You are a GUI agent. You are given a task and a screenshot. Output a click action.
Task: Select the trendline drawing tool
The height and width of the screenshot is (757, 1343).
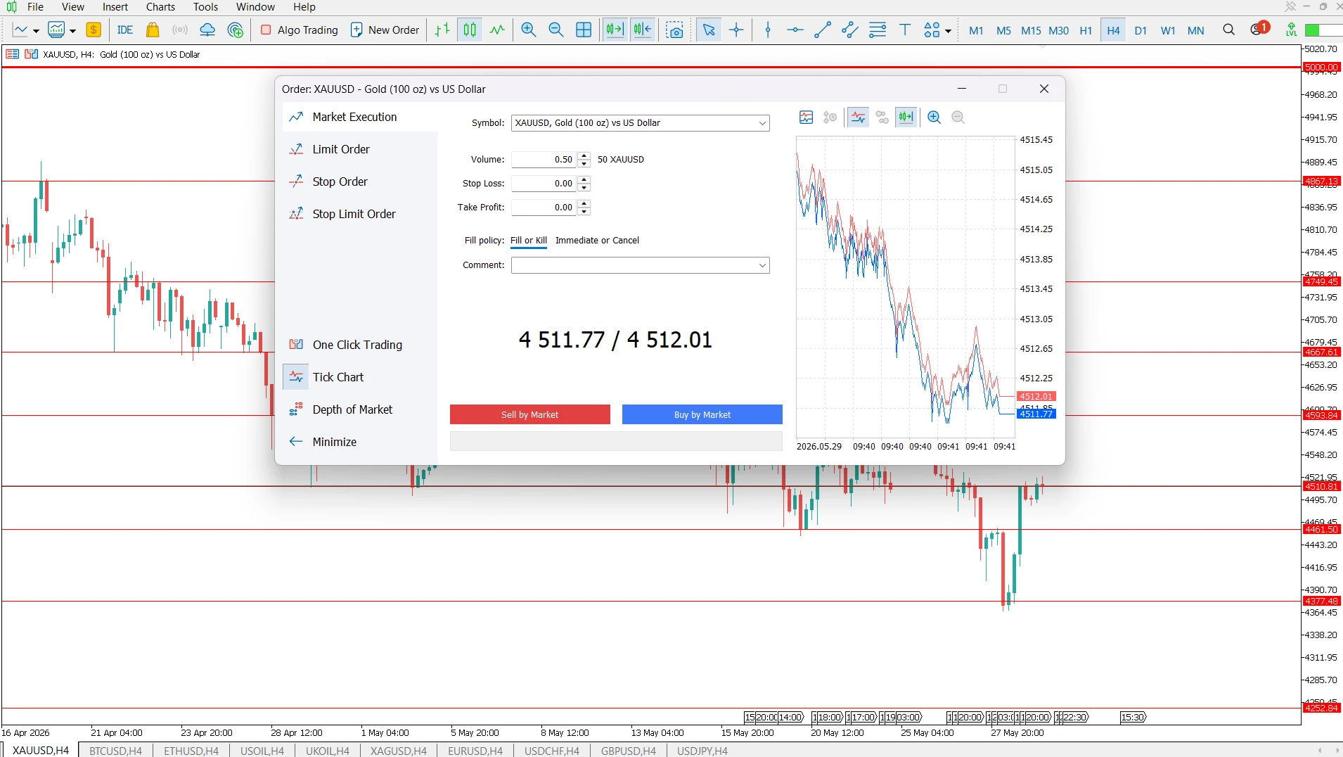(823, 30)
